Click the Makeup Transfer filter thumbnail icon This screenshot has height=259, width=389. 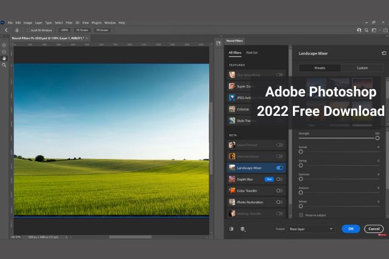pyautogui.click(x=232, y=214)
